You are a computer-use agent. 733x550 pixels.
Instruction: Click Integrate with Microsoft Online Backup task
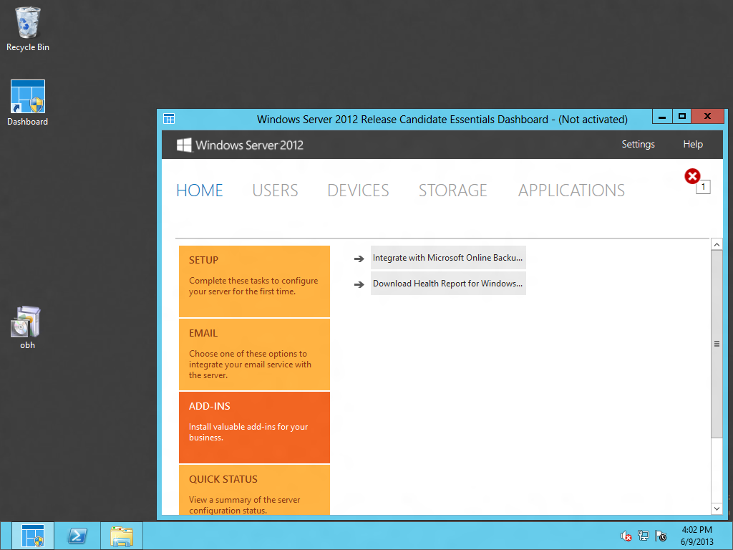click(448, 258)
